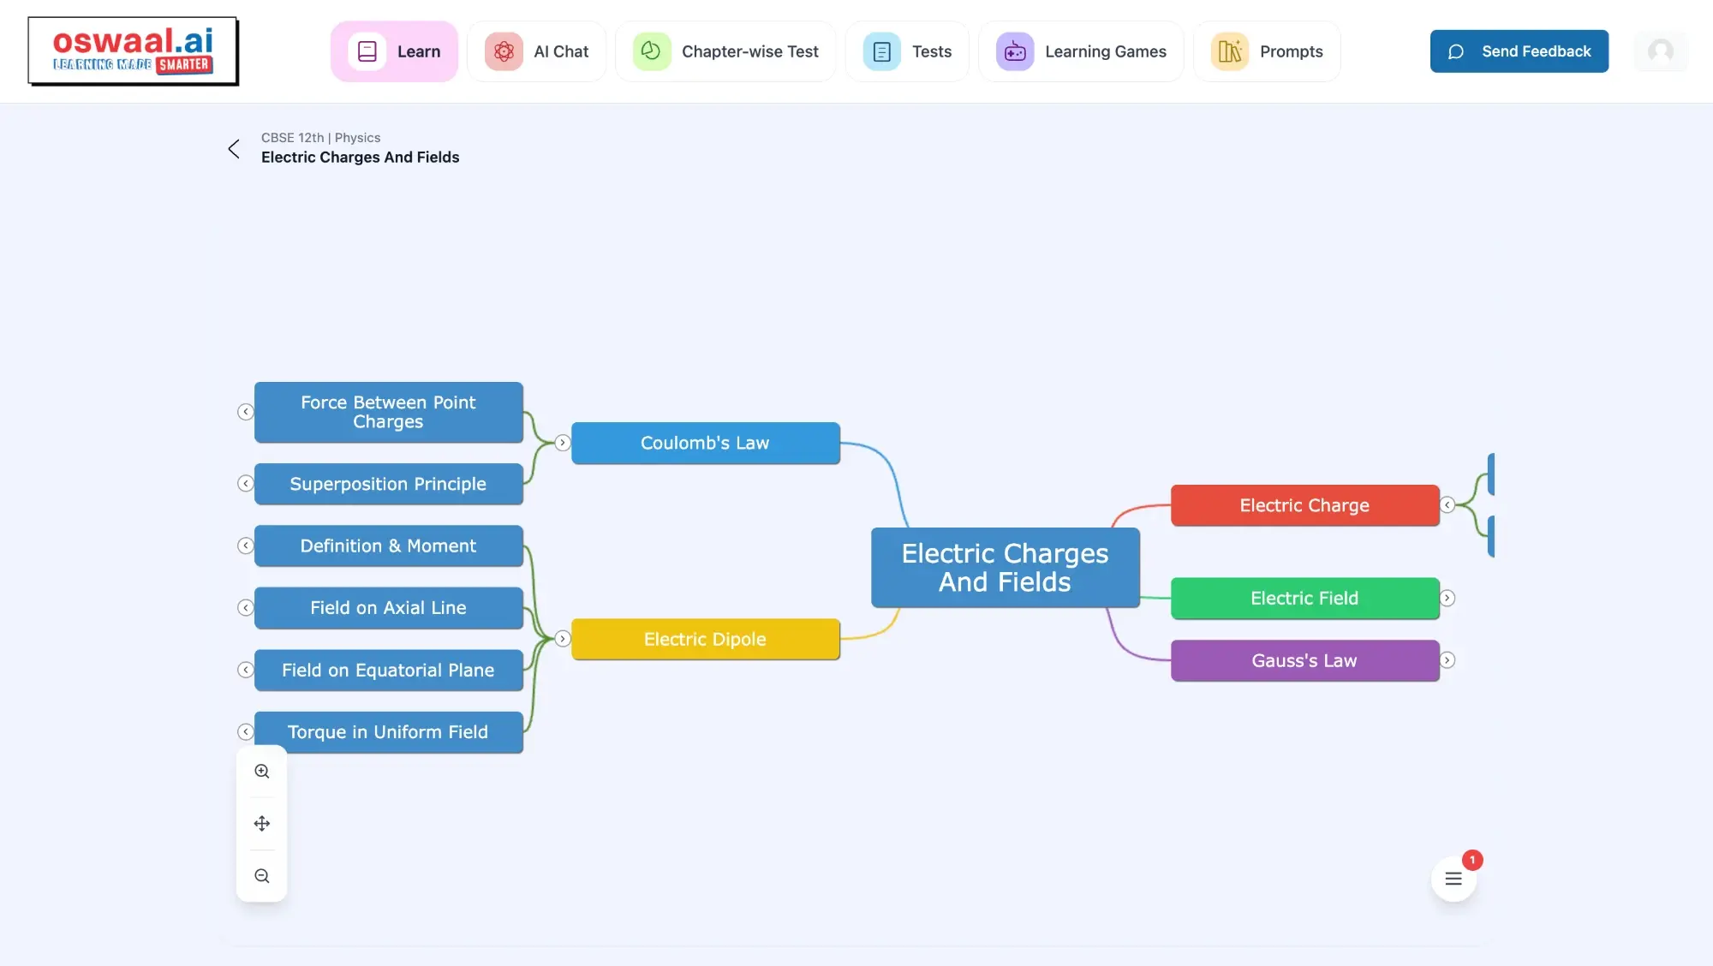
Task: Select the red Electric Charge node
Action: [x=1305, y=505]
